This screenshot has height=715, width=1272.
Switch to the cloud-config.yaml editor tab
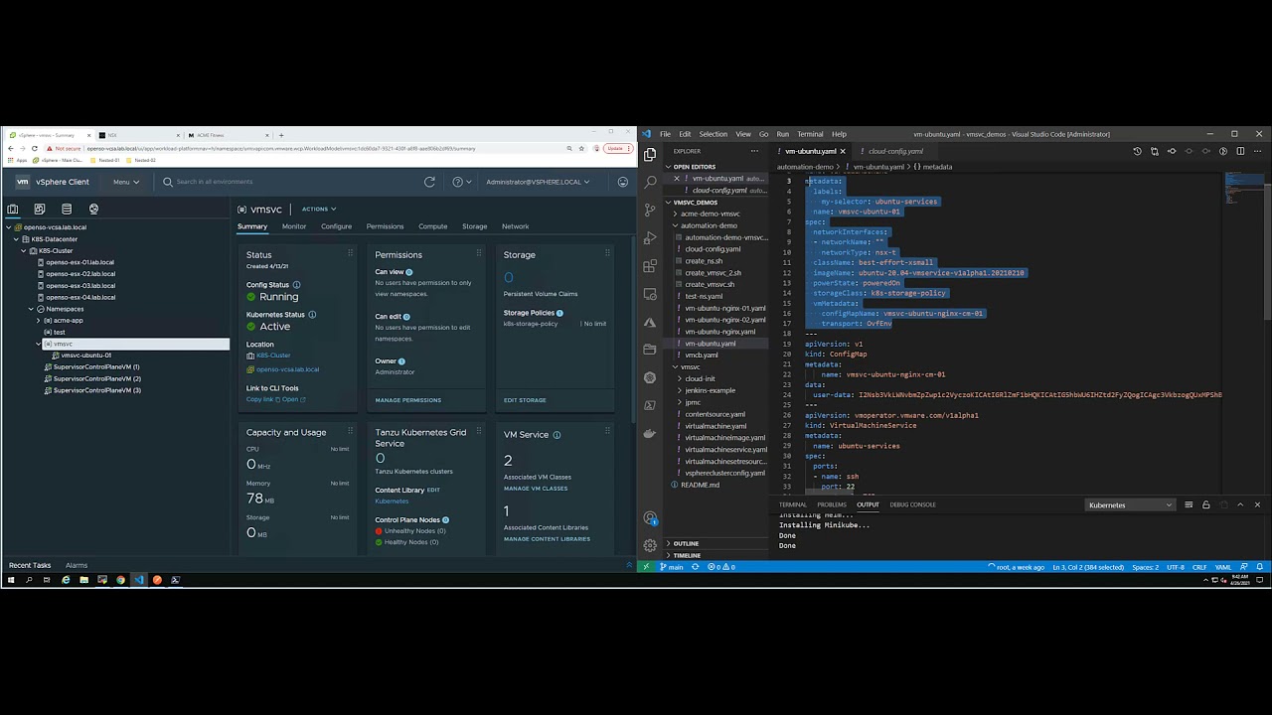click(895, 151)
